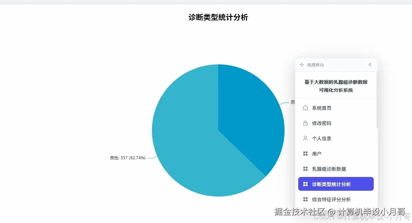Click the grid icon beside 乳腺癌诊断数据
This screenshot has width=412, height=223.
[x=305, y=168]
